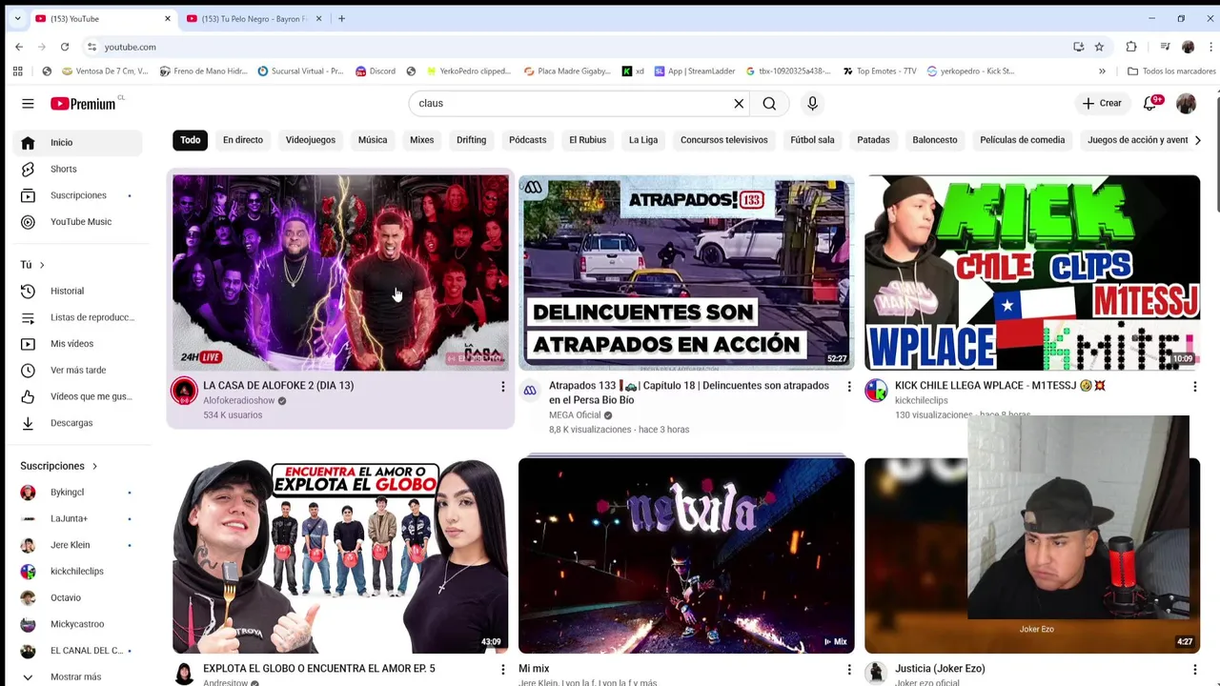The height and width of the screenshot is (686, 1220).
Task: Select the Videojuegos filter chip
Action: 311,140
